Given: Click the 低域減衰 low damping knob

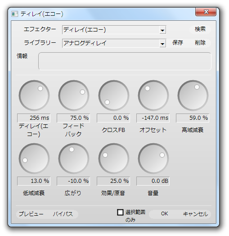Looking at the screenshot, I should (x=34, y=159).
